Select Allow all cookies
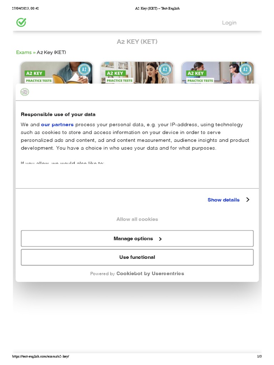 [x=137, y=219]
